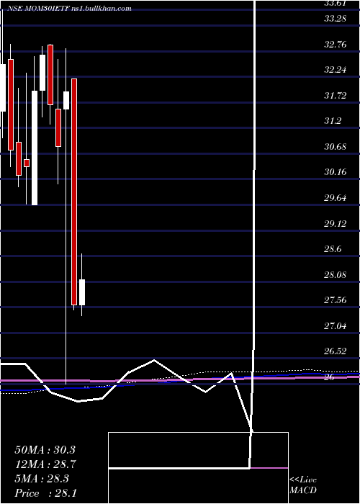The width and height of the screenshot is (360, 504).
Task: Click the 50MA : 30.3 readout
Action: click(x=45, y=450)
